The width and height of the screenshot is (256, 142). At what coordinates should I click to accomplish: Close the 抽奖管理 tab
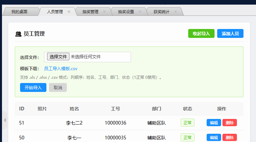coord(105,12)
